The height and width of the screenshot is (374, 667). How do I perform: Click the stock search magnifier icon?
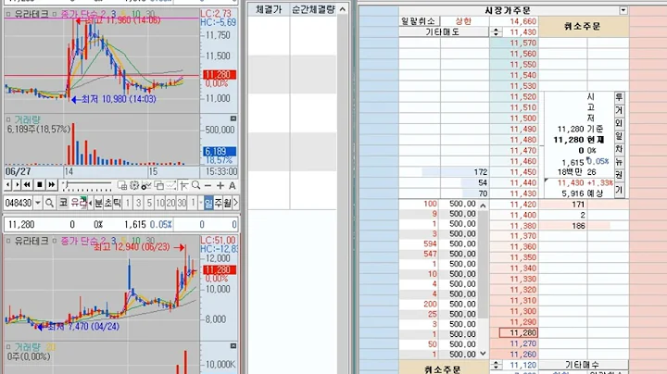49,203
